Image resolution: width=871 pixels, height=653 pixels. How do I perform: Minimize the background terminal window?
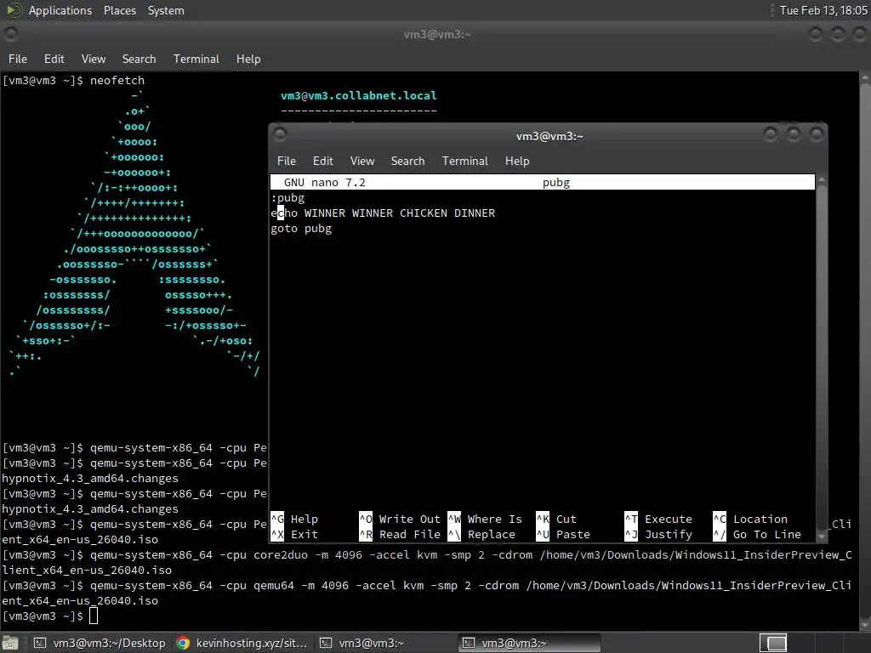(815, 34)
